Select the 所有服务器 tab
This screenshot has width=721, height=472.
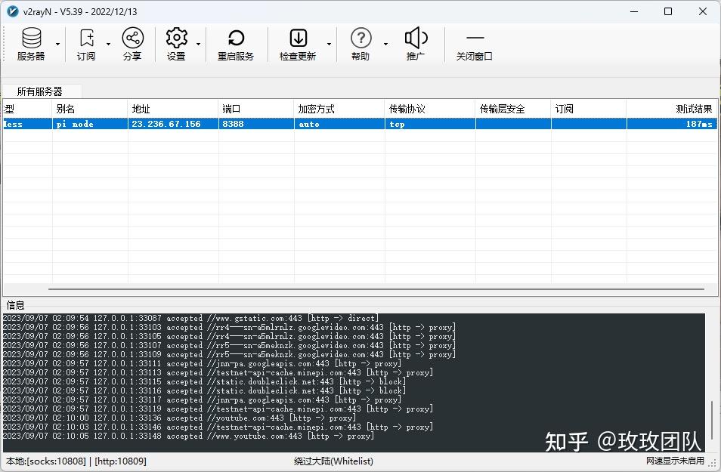(42, 91)
